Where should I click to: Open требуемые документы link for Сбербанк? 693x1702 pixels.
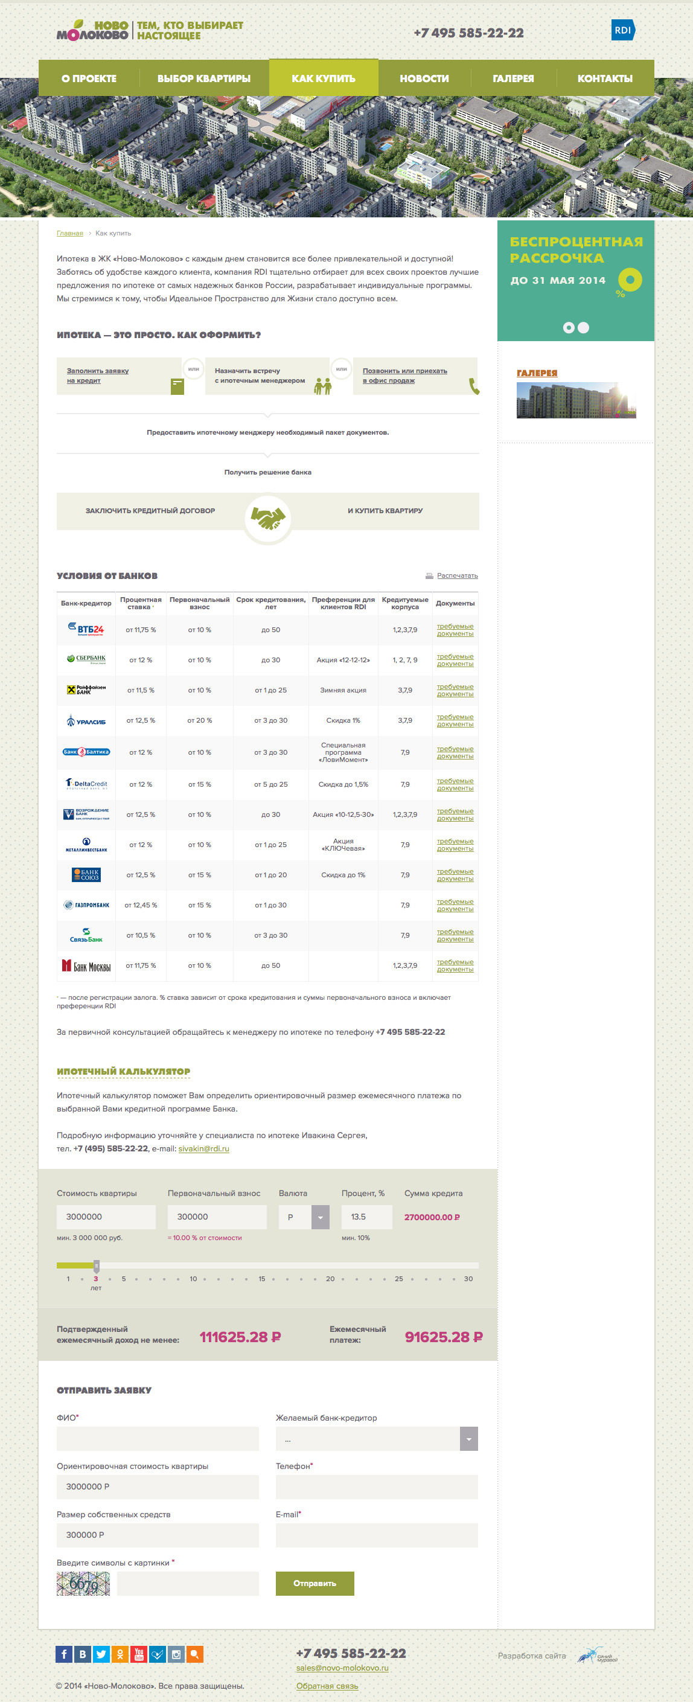pos(455,660)
